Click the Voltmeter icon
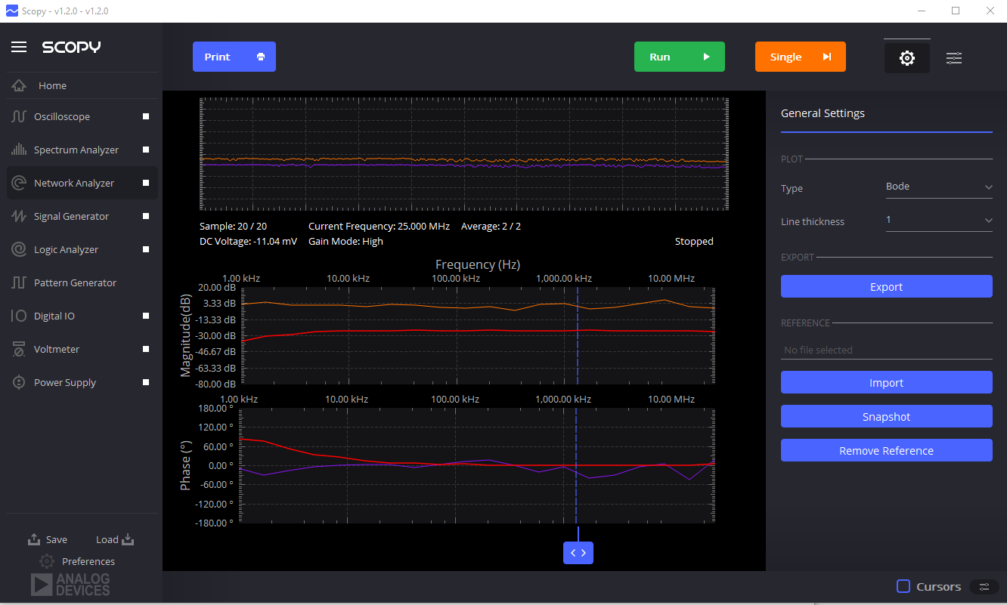Image resolution: width=1007 pixels, height=605 pixels. 19,349
